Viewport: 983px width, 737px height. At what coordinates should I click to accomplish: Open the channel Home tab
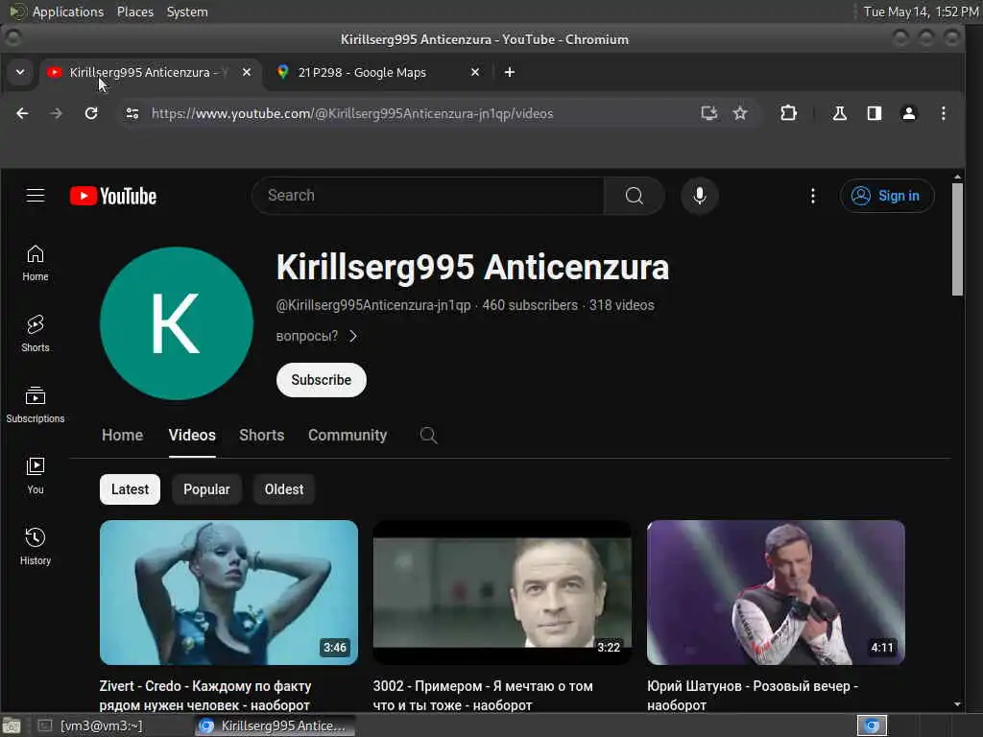(x=122, y=435)
